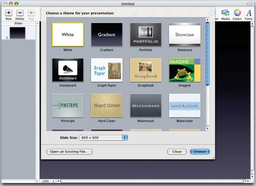Pick the Watercolor theme thumbnail
This screenshot has width=256, height=186.
coord(185,105)
